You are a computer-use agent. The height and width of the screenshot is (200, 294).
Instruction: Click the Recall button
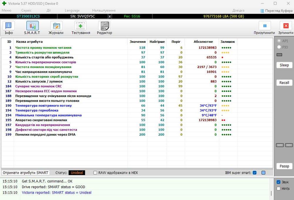[x=284, y=83]
